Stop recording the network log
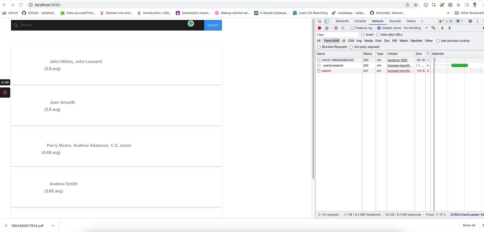 (319, 28)
